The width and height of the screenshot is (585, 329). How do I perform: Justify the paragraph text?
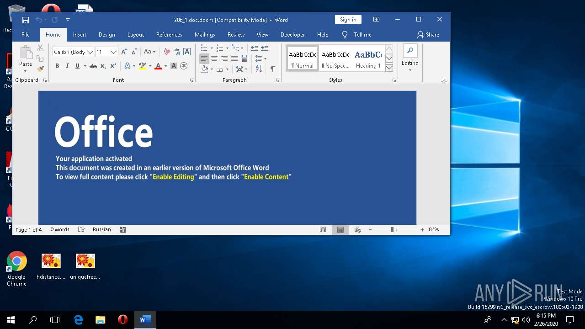pos(234,58)
